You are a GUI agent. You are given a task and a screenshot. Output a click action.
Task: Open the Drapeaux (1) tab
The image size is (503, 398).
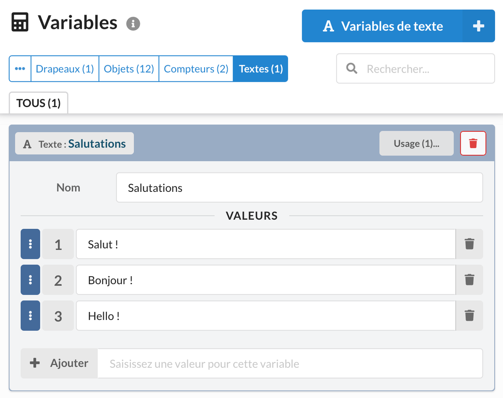click(x=65, y=68)
